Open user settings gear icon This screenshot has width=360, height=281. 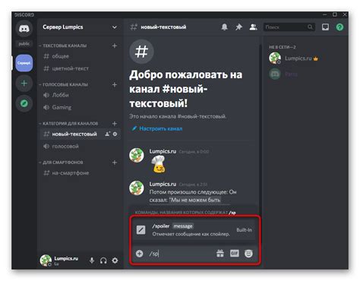point(115,260)
